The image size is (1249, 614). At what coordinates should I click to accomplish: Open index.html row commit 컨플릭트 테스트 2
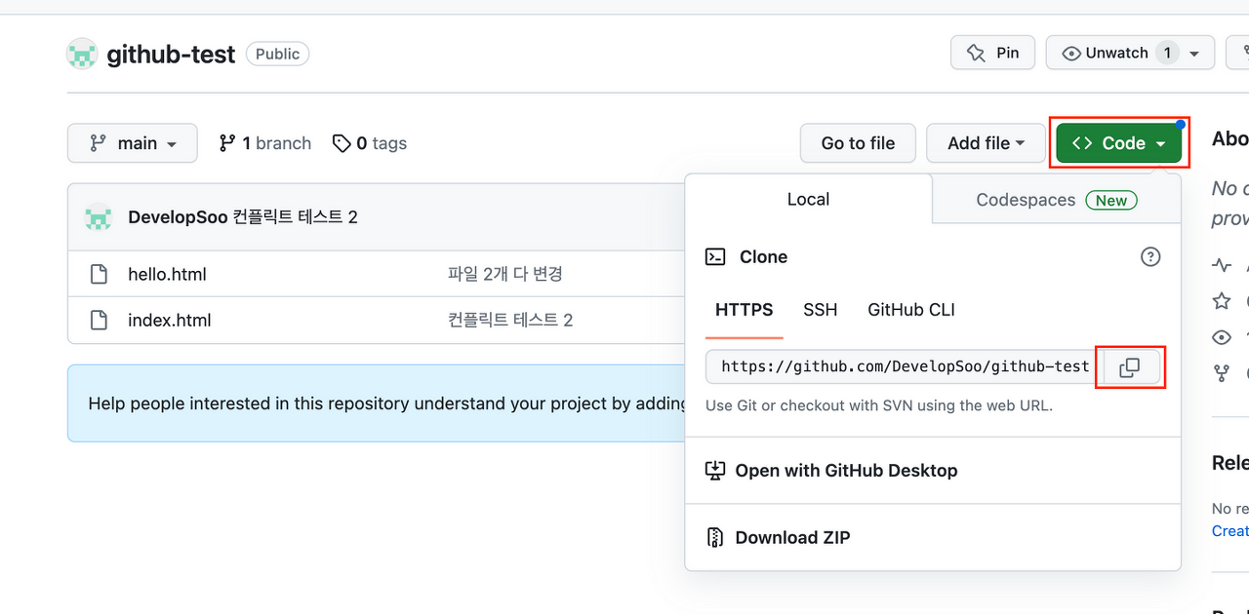[510, 320]
